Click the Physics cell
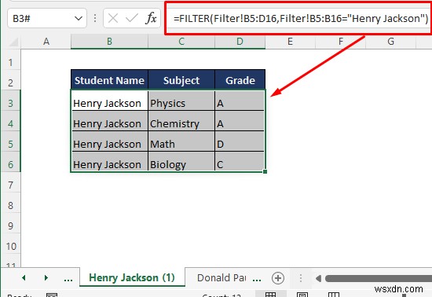The height and width of the screenshot is (297, 432). (181, 101)
